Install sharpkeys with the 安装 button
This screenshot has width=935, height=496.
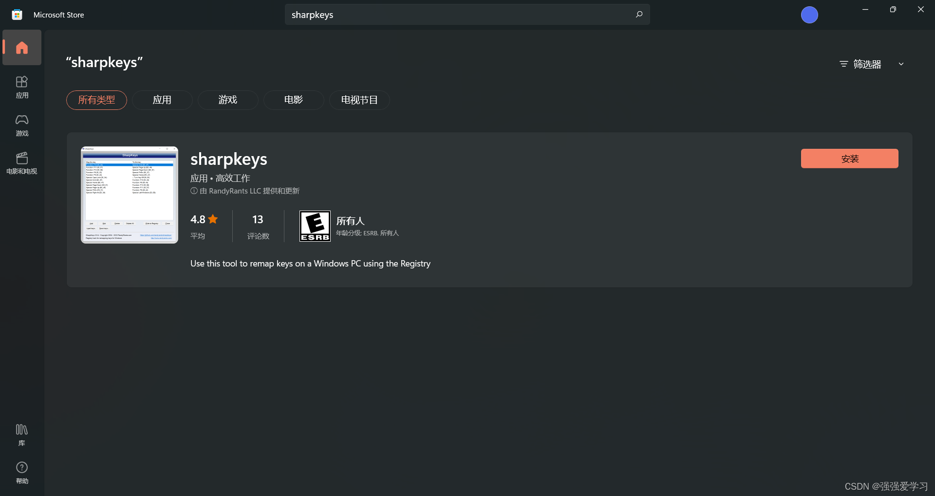pos(850,159)
